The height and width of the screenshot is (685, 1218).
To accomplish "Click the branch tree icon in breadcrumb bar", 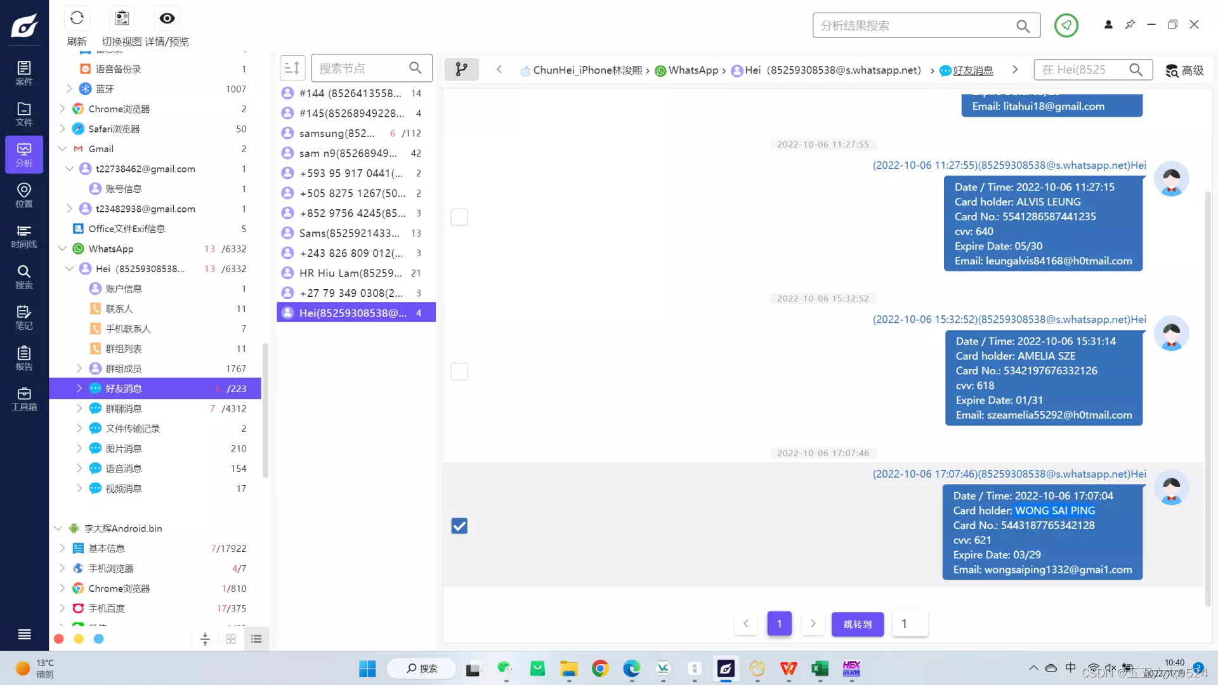I will coord(461,69).
